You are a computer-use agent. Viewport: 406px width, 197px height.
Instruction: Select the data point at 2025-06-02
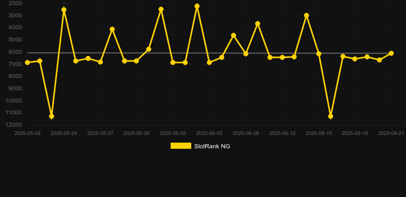click(173, 63)
